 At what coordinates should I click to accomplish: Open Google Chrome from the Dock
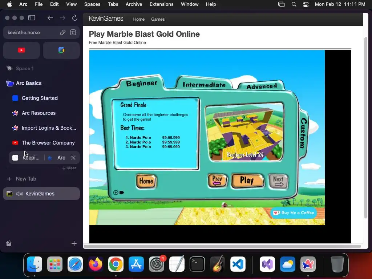[116, 264]
